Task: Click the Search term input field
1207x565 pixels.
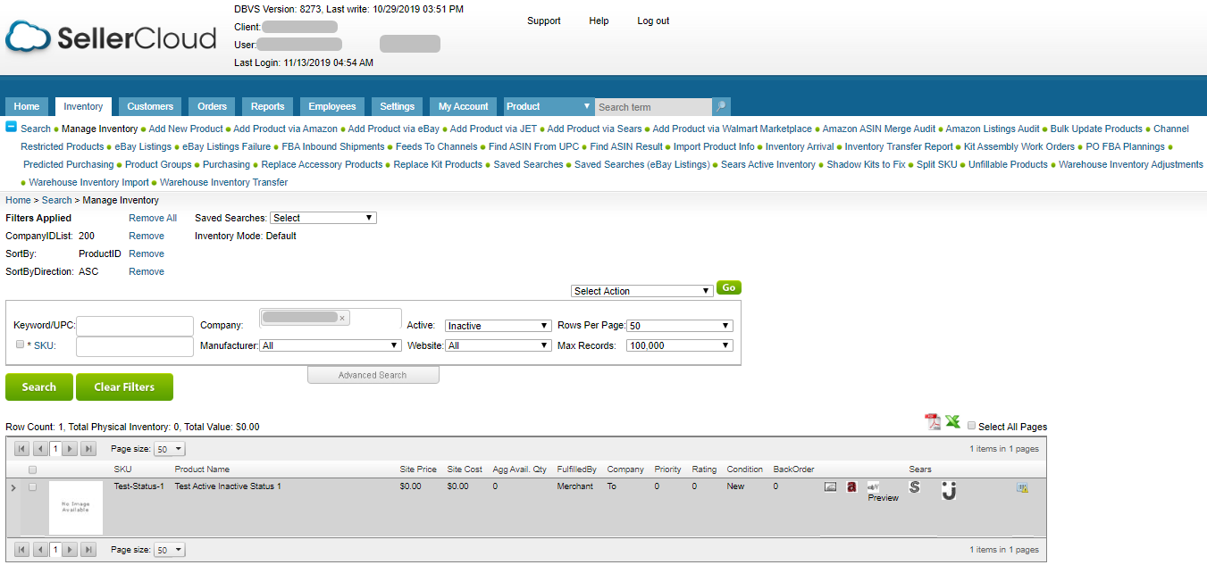Action: point(653,106)
